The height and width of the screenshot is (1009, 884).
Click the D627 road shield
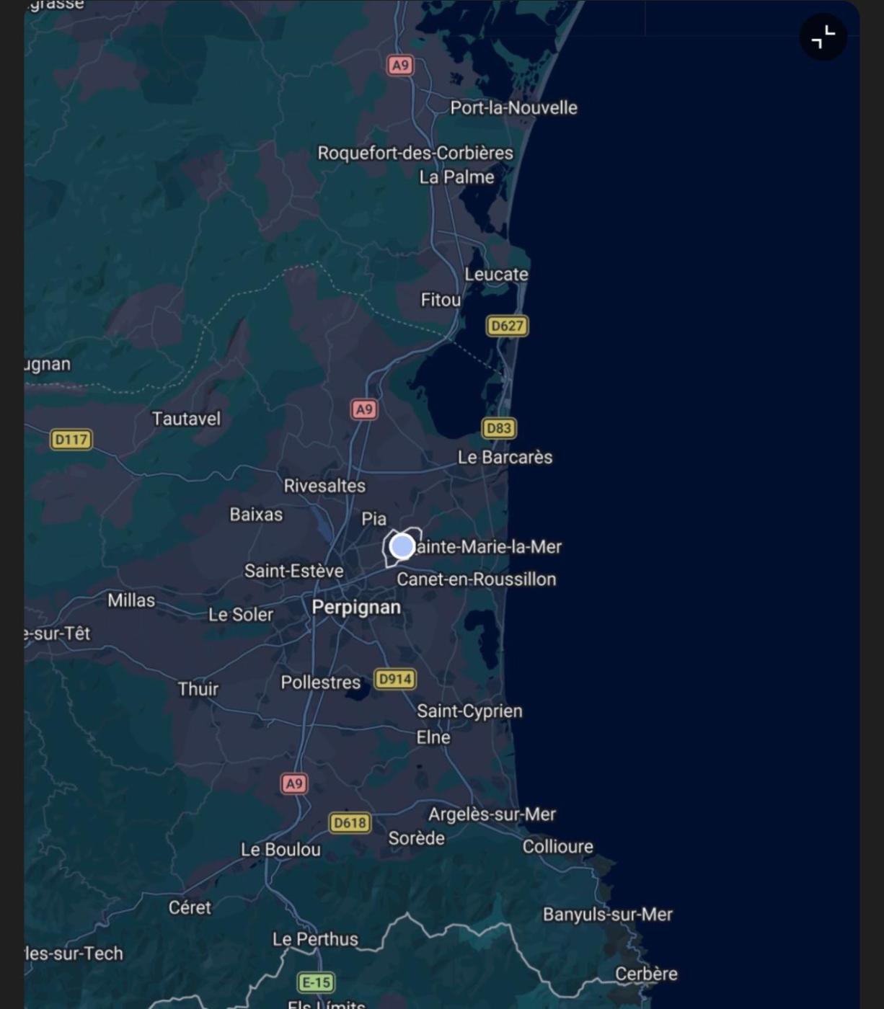[507, 326]
